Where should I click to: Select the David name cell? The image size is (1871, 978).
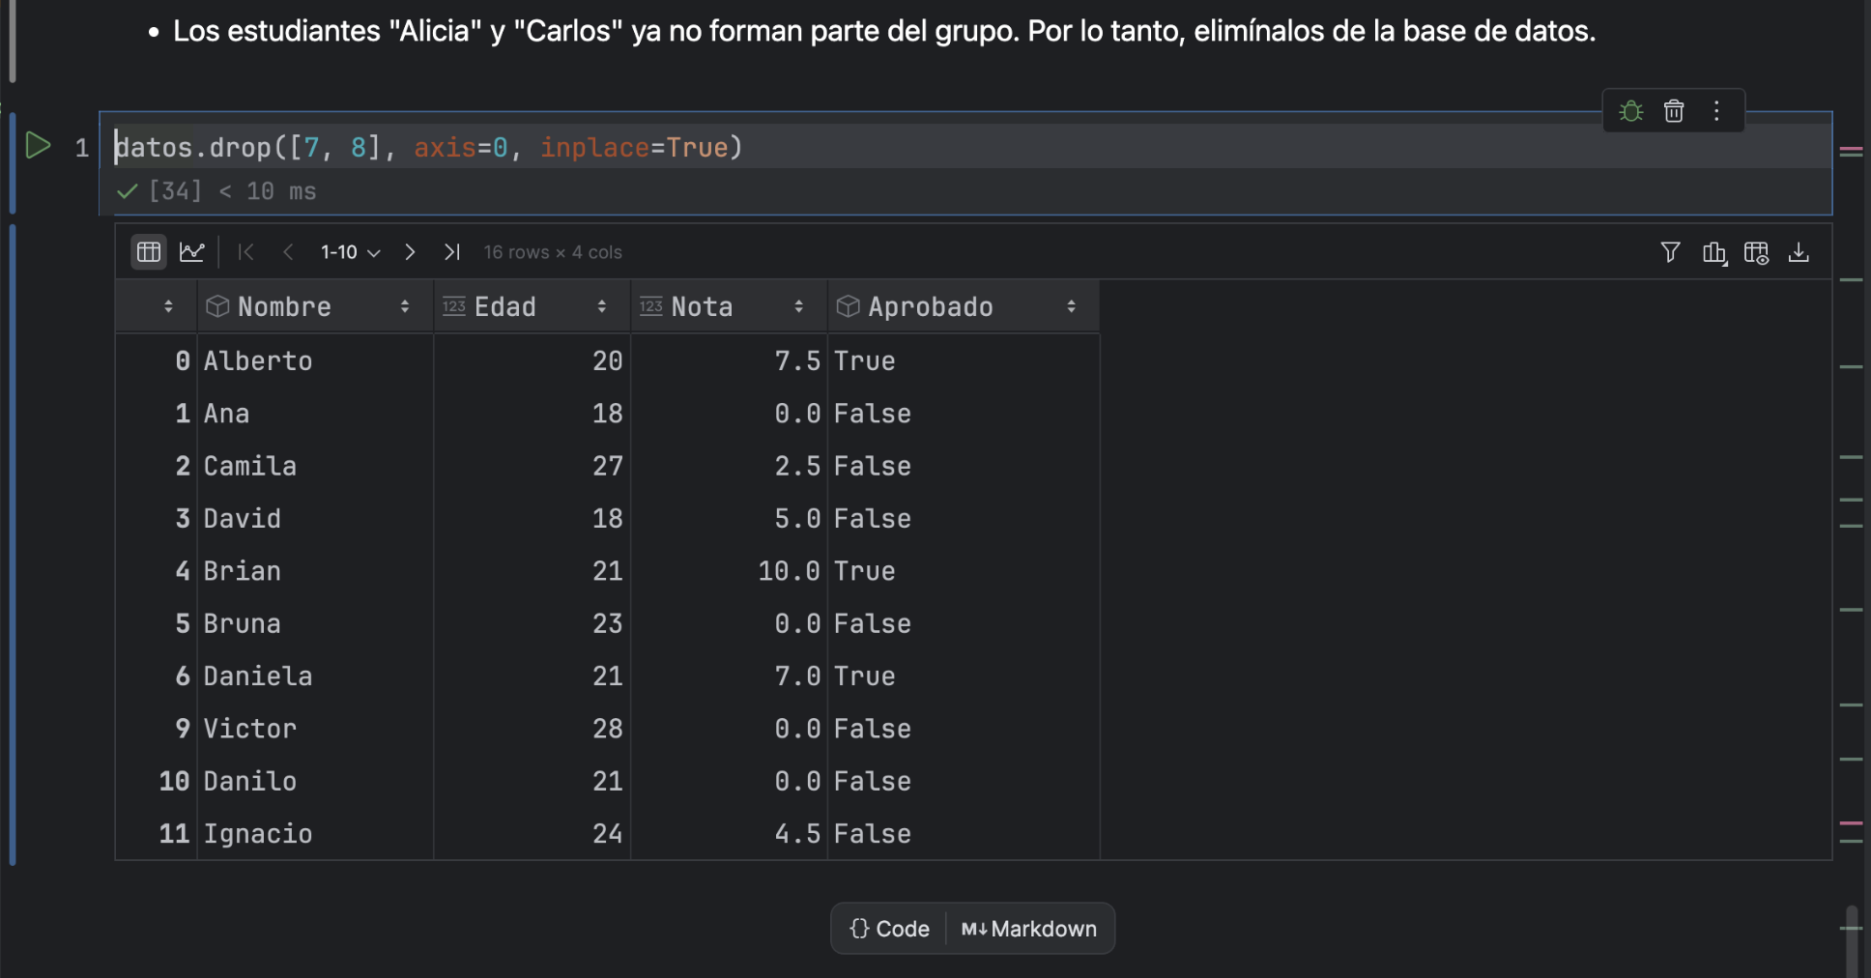tap(315, 518)
